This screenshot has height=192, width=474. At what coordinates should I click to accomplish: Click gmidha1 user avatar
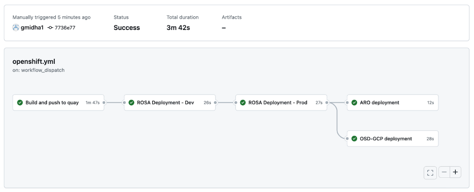(x=16, y=27)
